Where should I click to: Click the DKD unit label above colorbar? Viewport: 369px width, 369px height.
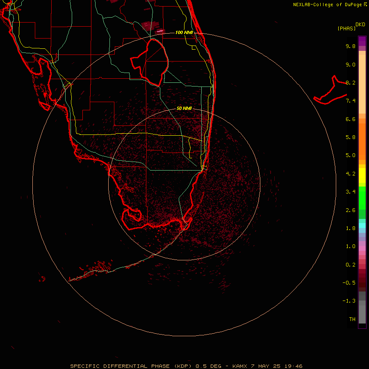tap(360, 25)
